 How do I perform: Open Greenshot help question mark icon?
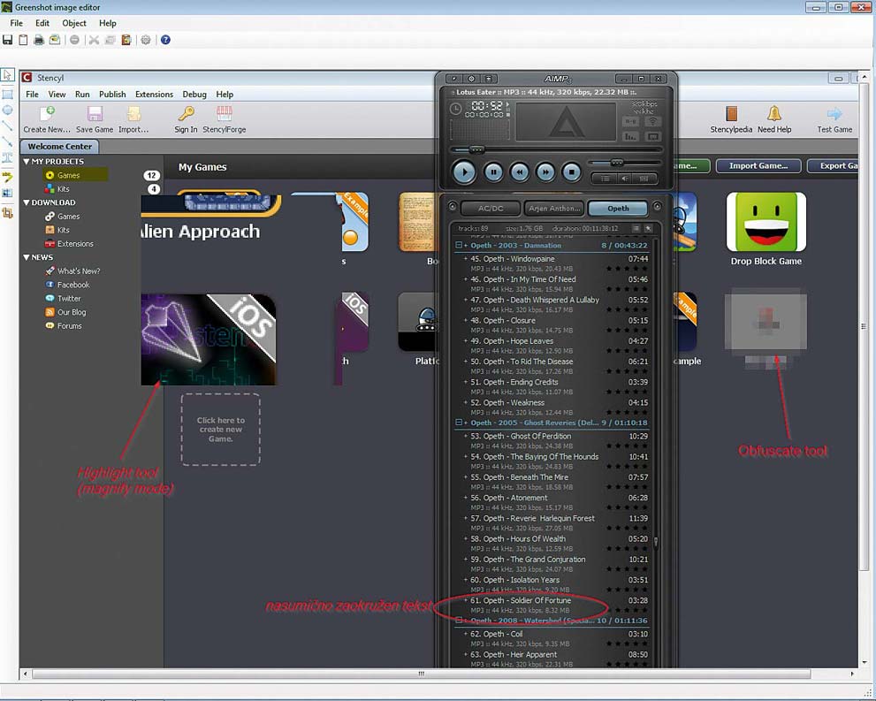click(x=165, y=40)
